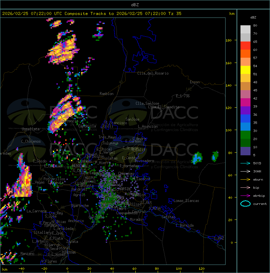Select the bright yellow 54–51 dBZ swatch
The width and height of the screenshot is (270, 273).
pyautogui.click(x=245, y=70)
